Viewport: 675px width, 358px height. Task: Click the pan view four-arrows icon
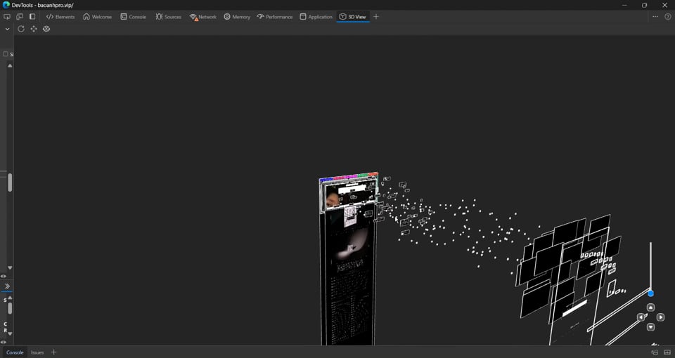tap(34, 29)
